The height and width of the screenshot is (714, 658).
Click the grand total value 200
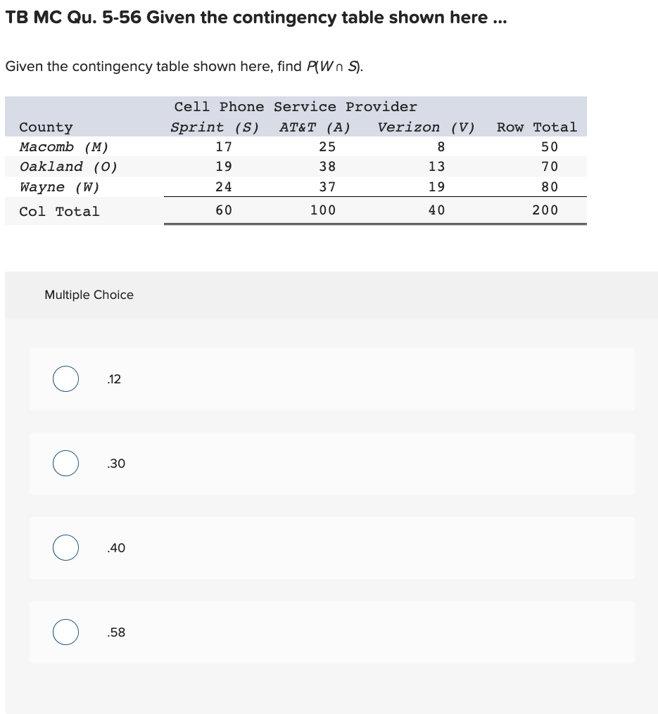545,210
